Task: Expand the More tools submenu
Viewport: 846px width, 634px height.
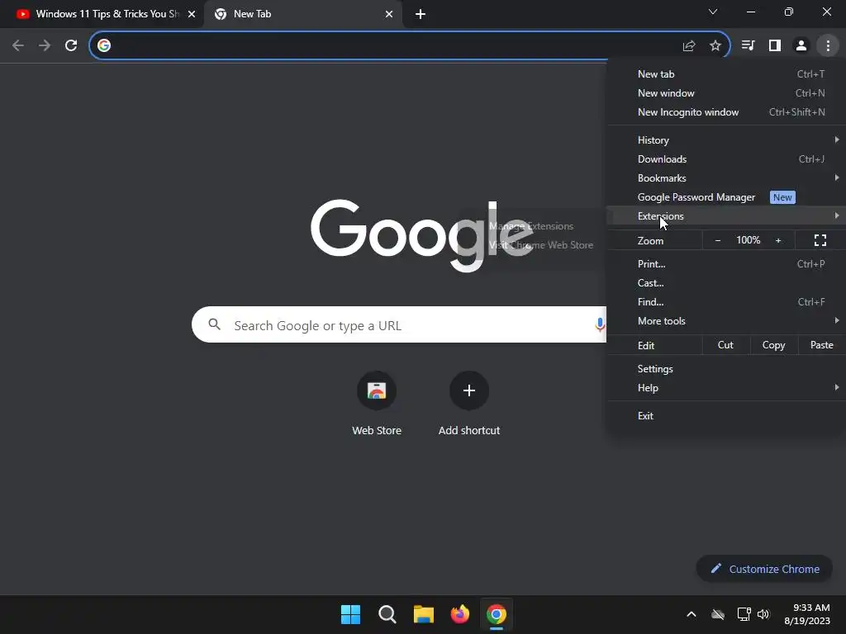Action: pos(726,321)
